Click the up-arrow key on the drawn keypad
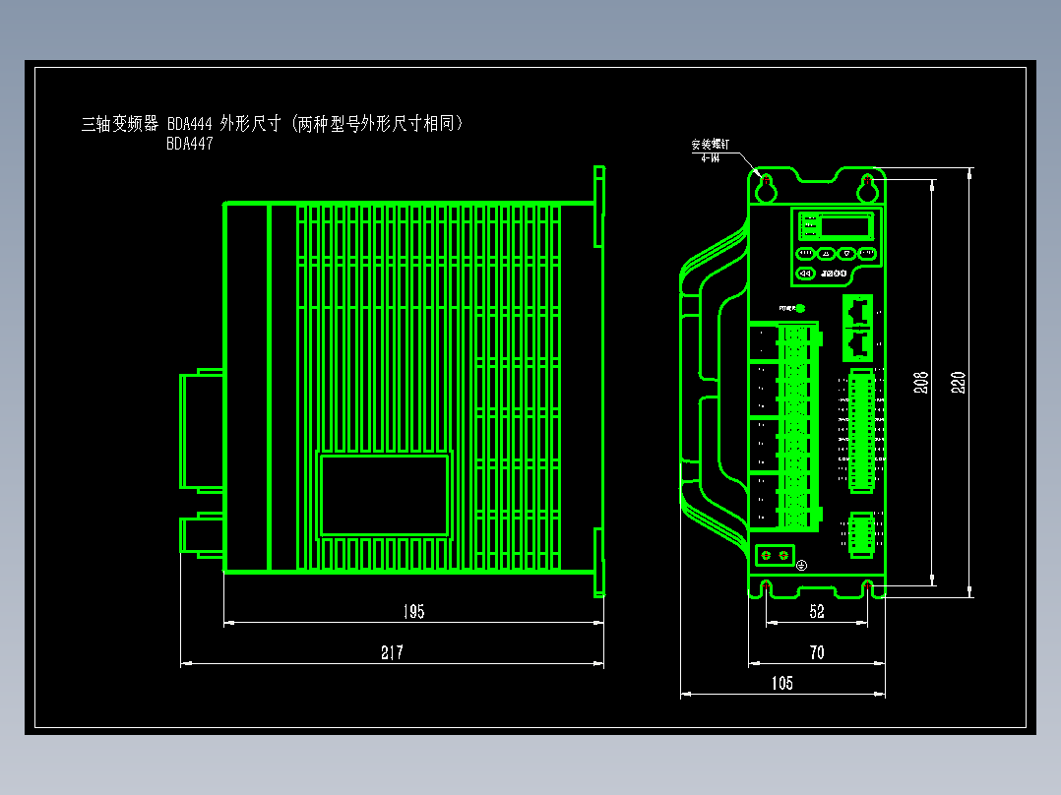This screenshot has width=1061, height=795. (826, 254)
